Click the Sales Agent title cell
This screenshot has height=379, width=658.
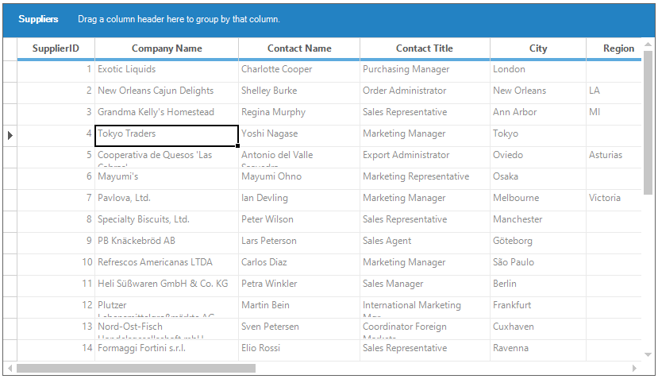pos(425,243)
